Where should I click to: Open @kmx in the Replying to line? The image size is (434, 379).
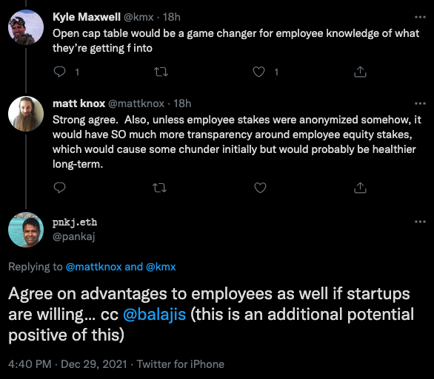pos(161,267)
